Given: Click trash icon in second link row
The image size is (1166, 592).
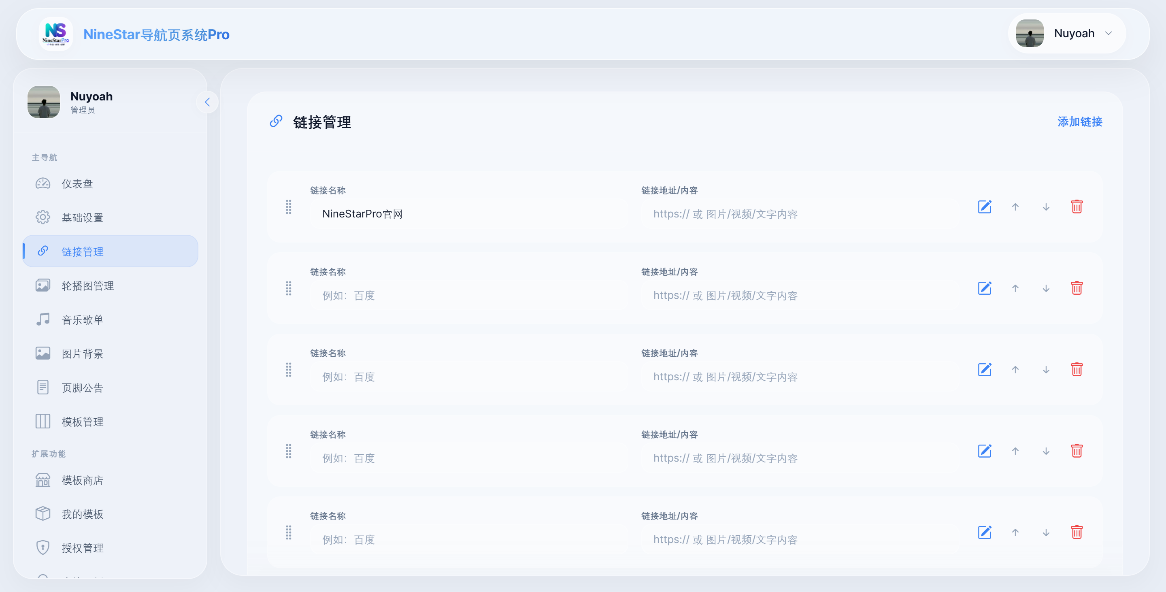Looking at the screenshot, I should click(1077, 288).
